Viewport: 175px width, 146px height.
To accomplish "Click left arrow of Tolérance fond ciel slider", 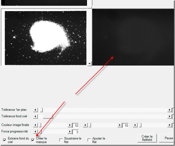I will point(35,117).
